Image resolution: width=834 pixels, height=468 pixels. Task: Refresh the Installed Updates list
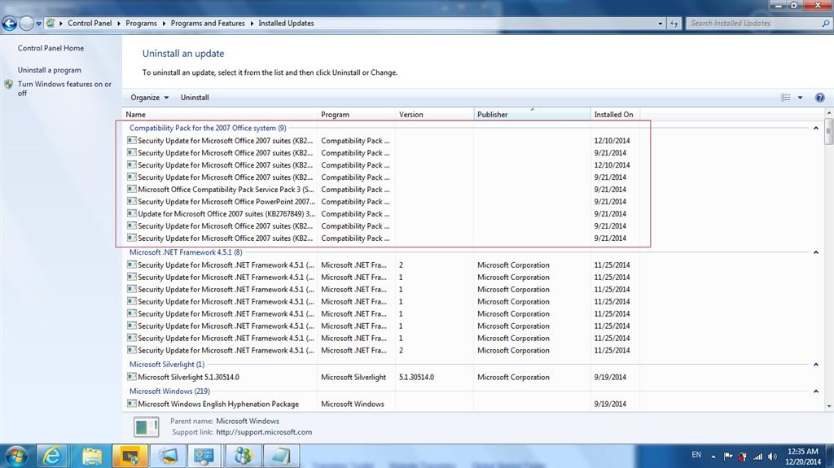click(x=674, y=24)
